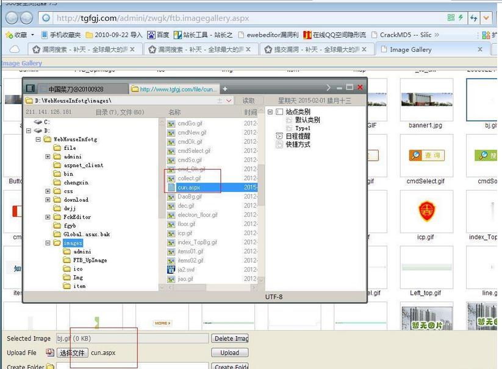Select file cun.aspx in list
Screen dimensions: 502x369
[212, 187]
